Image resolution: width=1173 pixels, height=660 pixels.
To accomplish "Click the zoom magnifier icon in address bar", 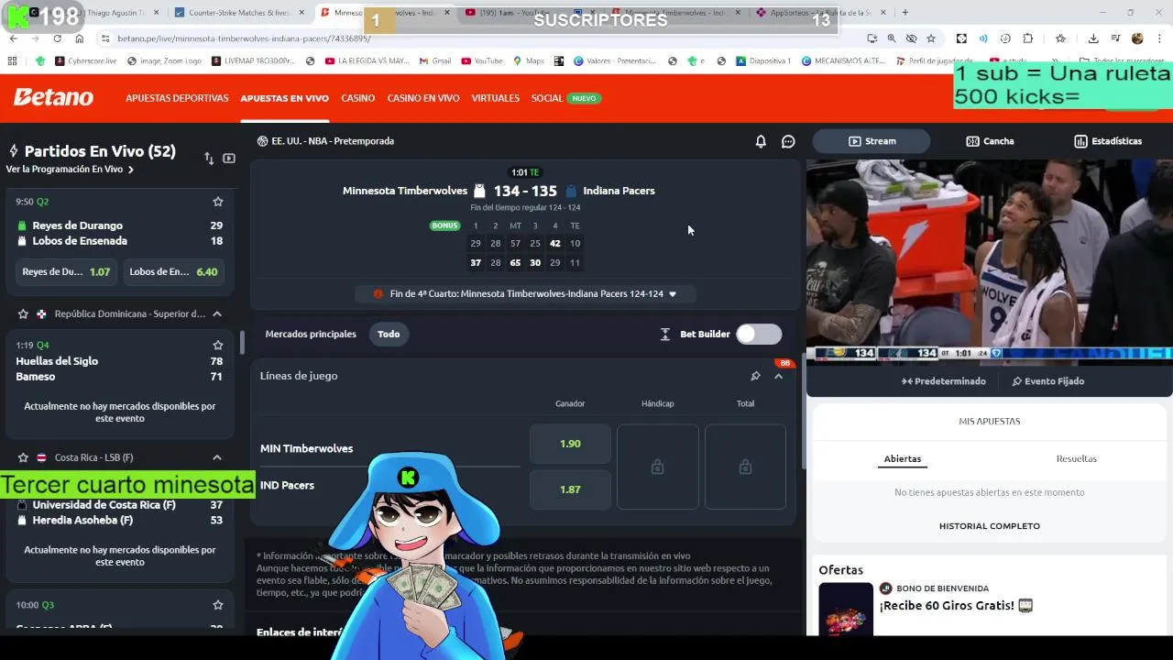I will click(892, 38).
